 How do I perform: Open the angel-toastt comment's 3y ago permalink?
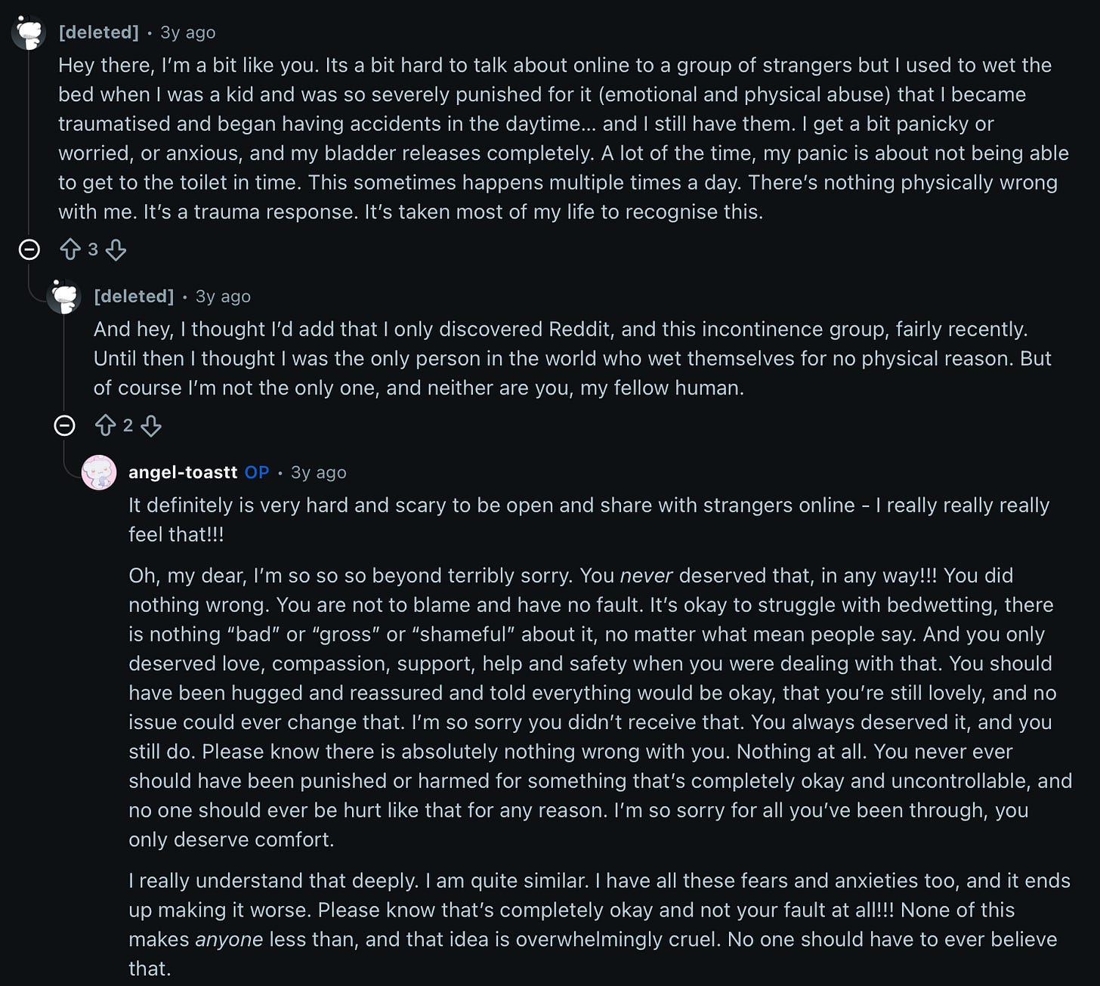click(x=319, y=473)
